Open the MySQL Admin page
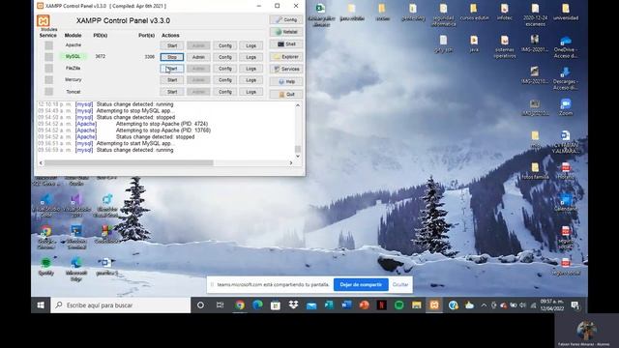Image resolution: width=619 pixels, height=348 pixels. (x=198, y=57)
